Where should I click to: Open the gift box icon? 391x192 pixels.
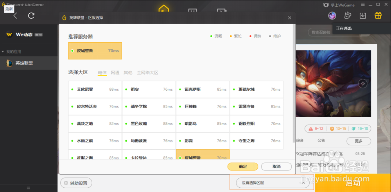coord(378,16)
